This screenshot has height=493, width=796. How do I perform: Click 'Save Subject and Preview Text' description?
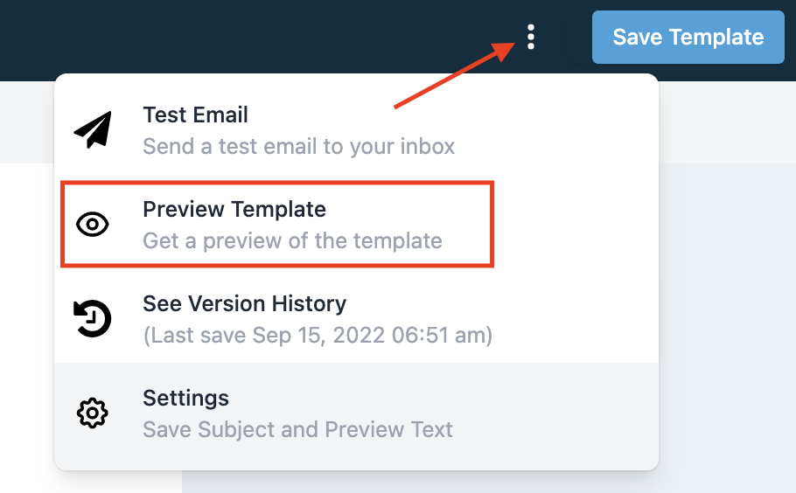pos(297,429)
